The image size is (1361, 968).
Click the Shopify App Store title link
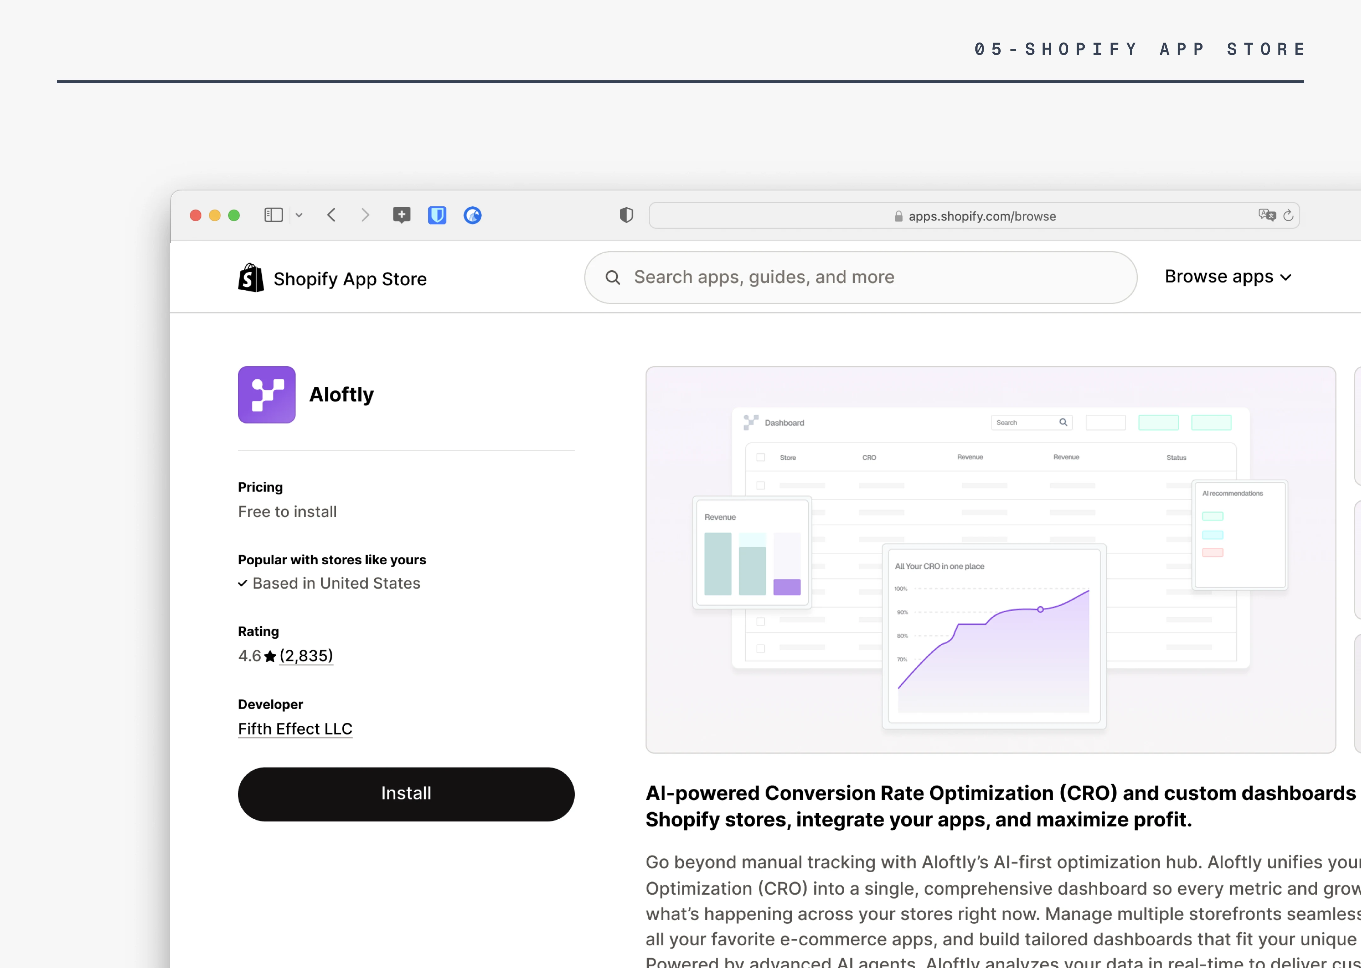350,279
